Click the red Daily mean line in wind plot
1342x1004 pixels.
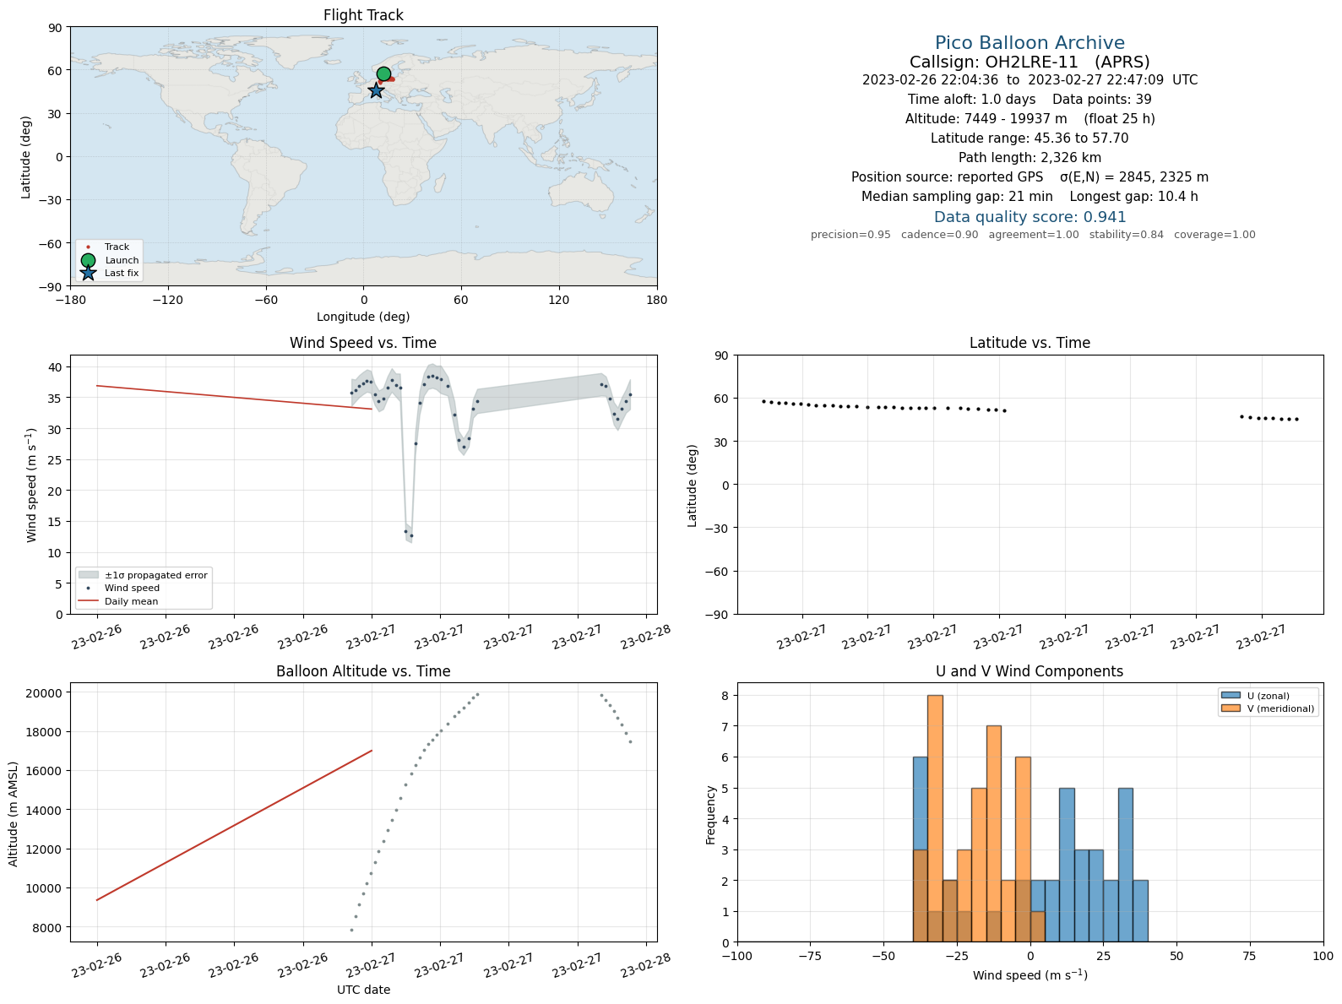click(x=234, y=397)
